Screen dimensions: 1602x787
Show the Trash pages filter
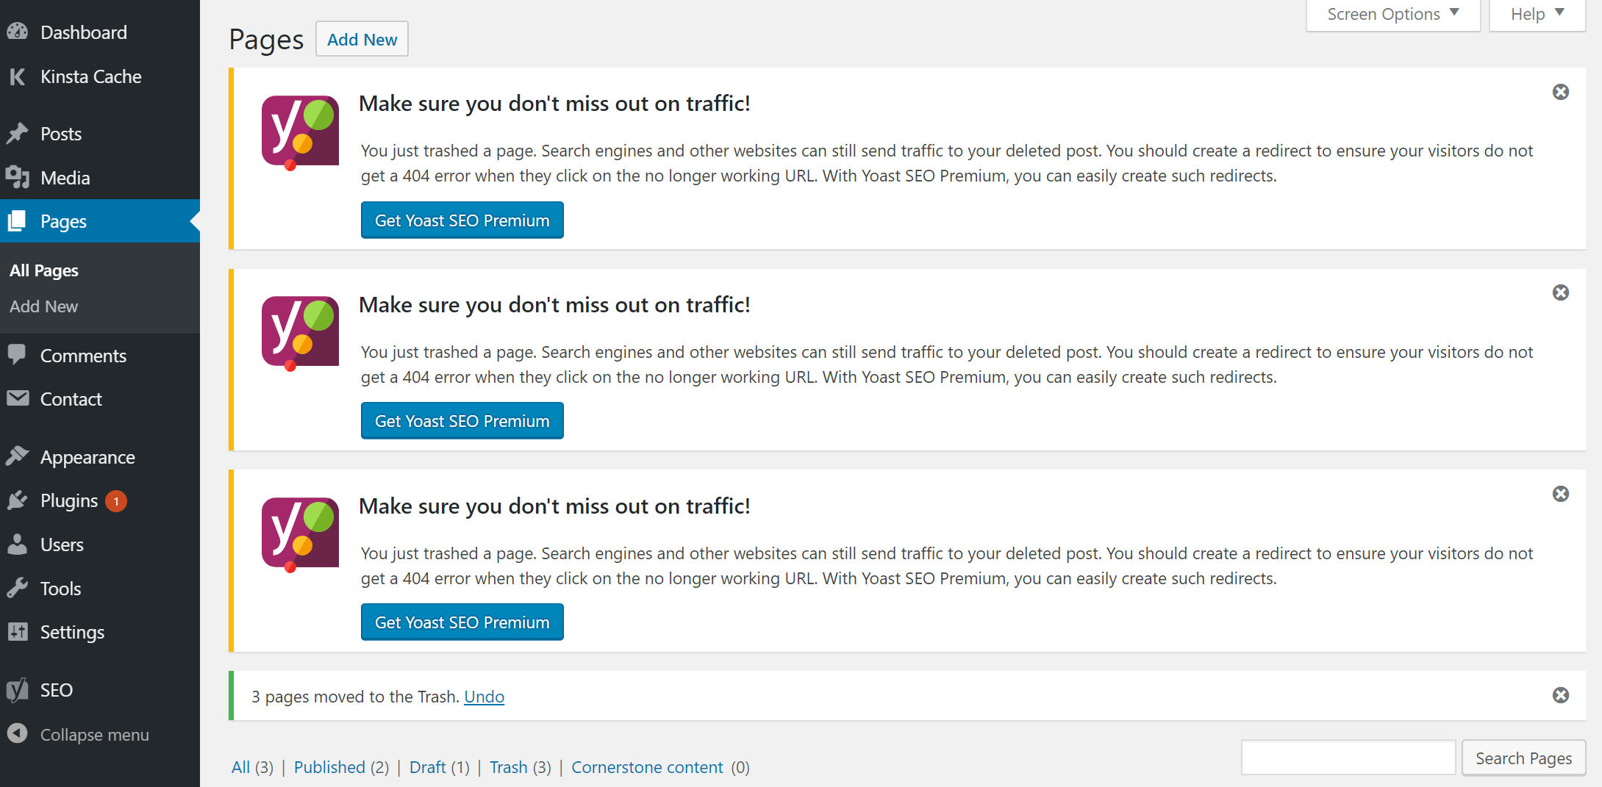[509, 767]
